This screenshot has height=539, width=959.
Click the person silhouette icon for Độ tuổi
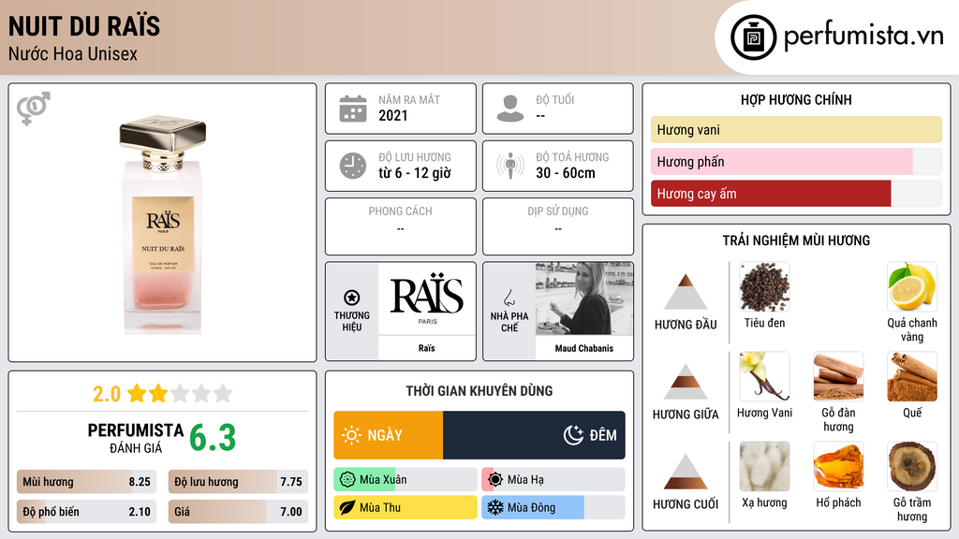point(510,109)
